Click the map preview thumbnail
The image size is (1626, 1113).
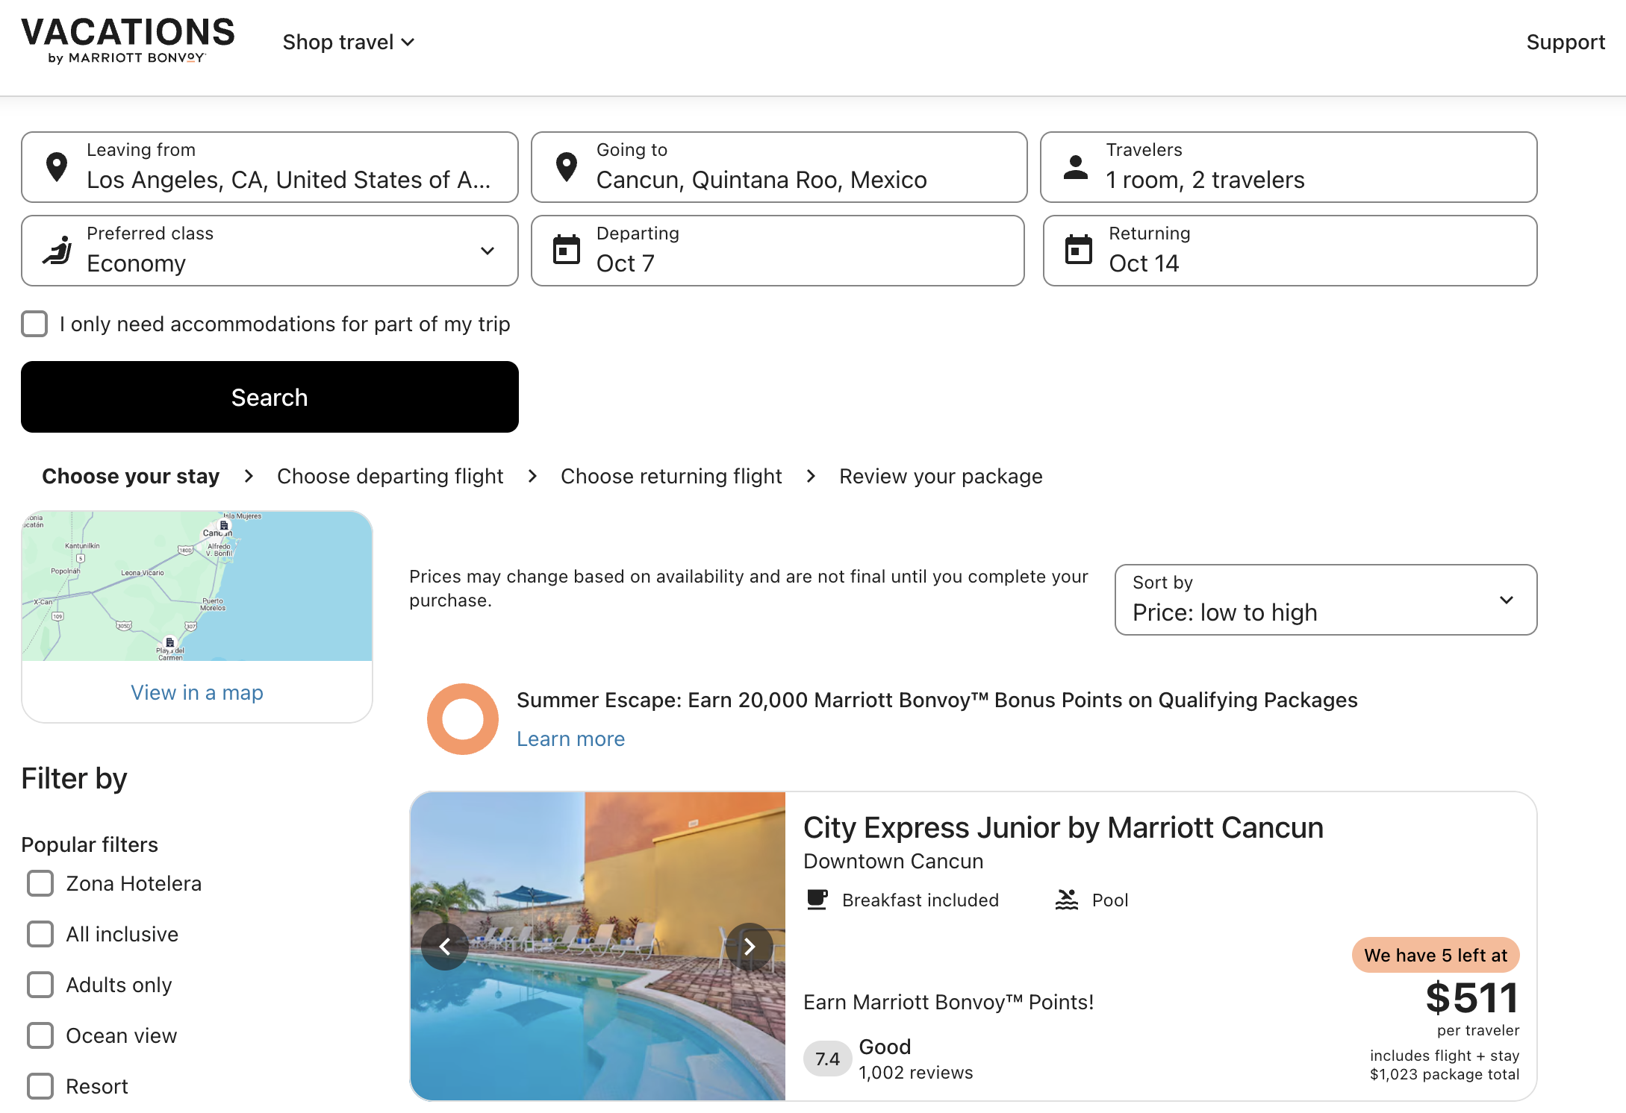point(197,586)
